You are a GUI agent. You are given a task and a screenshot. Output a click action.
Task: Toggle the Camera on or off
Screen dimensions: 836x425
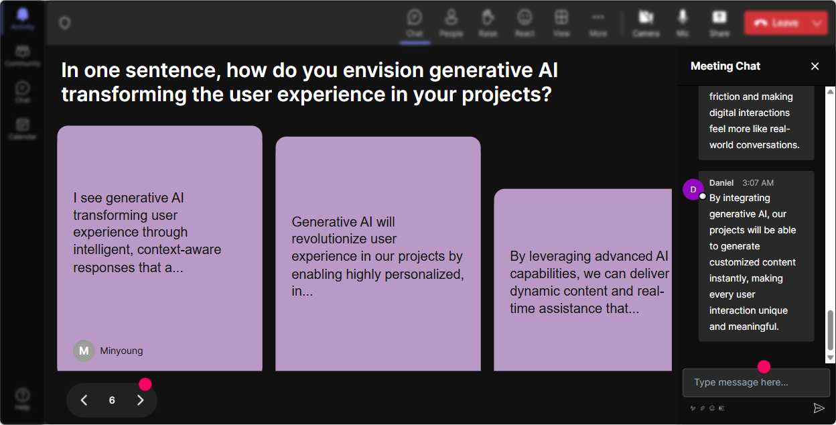coord(646,22)
